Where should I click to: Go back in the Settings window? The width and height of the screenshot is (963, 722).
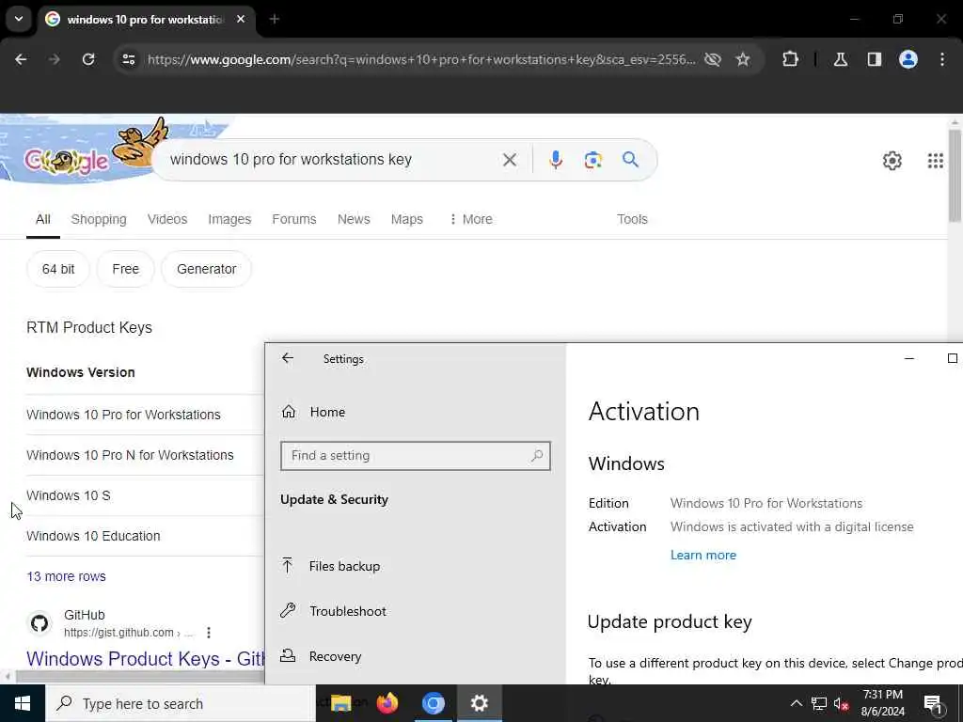coord(288,358)
